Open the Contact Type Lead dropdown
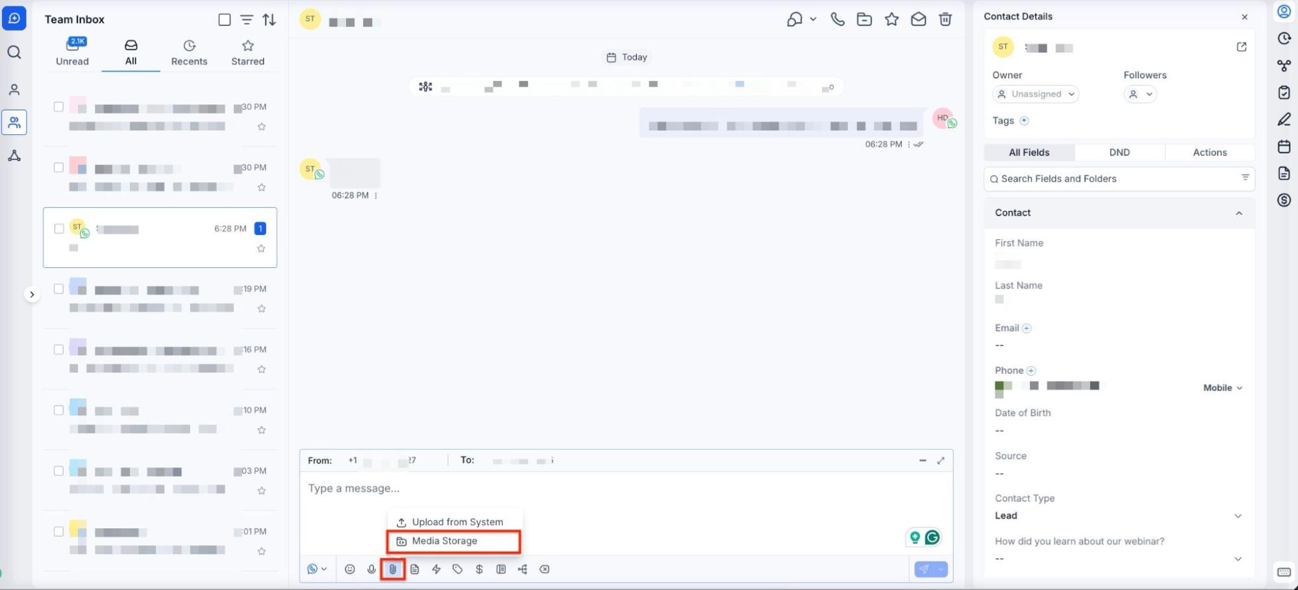 click(x=1118, y=516)
